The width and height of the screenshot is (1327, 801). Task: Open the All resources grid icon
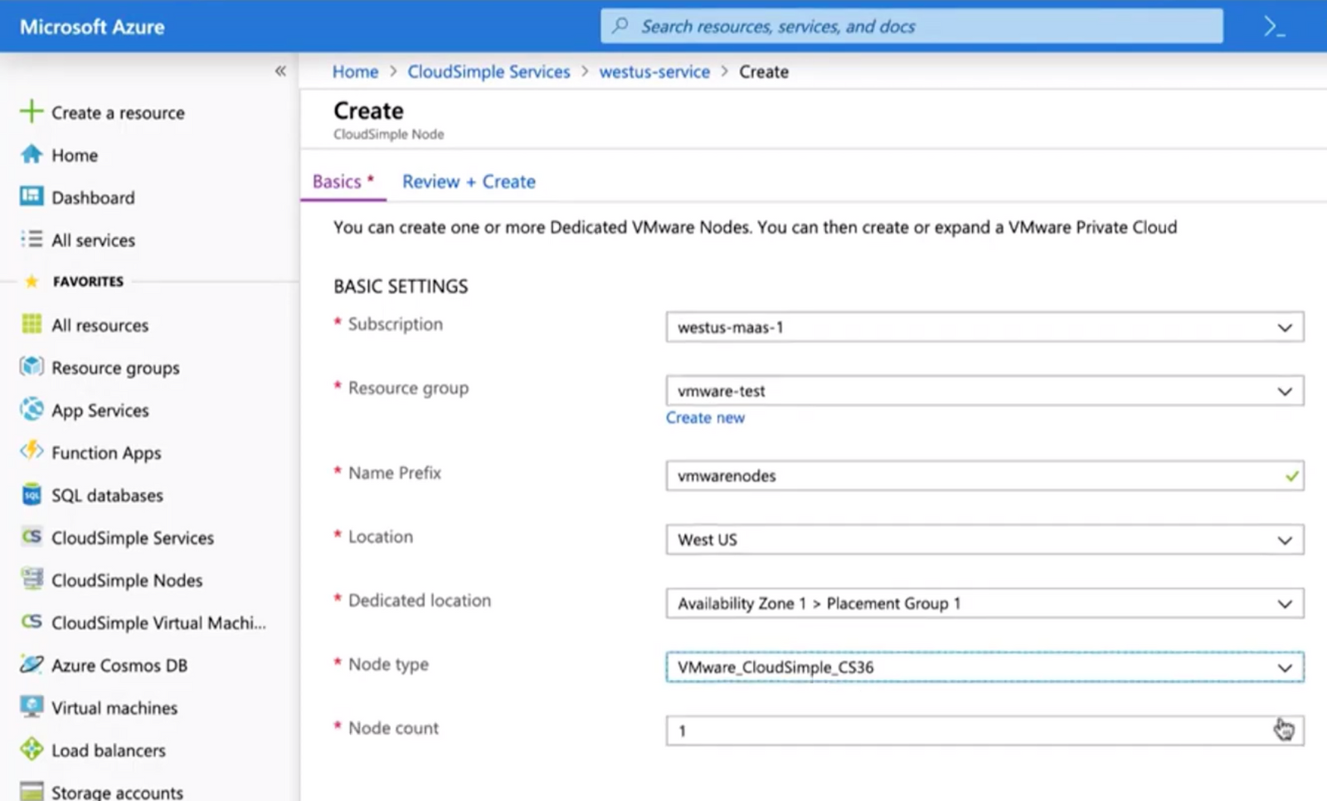32,324
